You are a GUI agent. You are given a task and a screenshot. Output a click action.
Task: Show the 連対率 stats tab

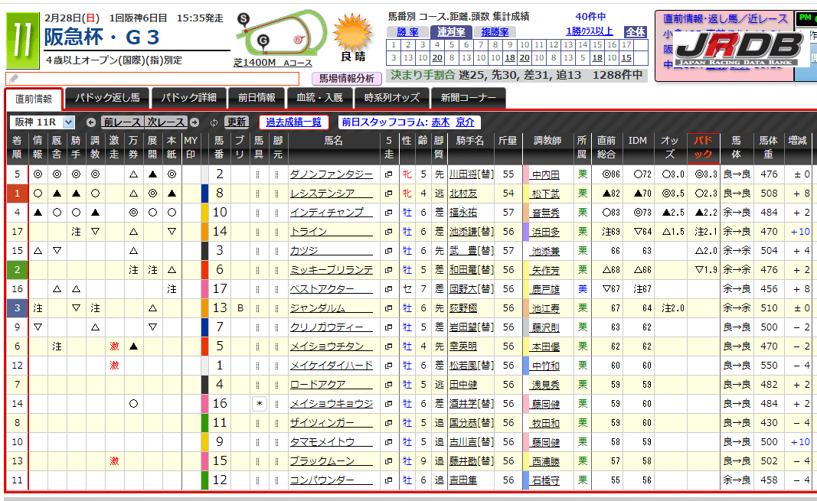[451, 32]
